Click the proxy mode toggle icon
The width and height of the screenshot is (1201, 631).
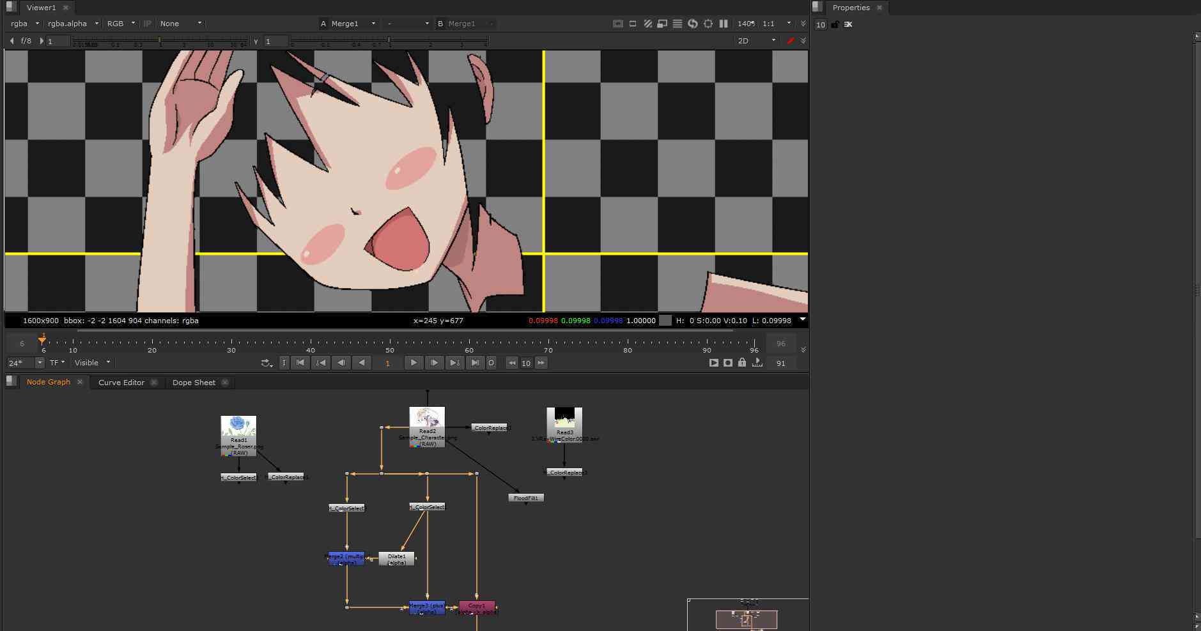click(633, 24)
